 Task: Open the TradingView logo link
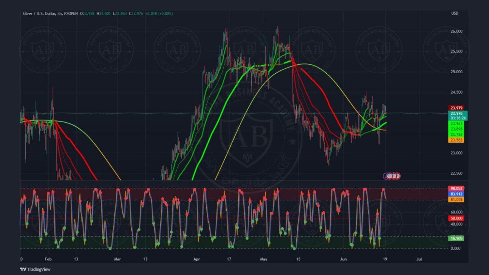(x=35, y=269)
